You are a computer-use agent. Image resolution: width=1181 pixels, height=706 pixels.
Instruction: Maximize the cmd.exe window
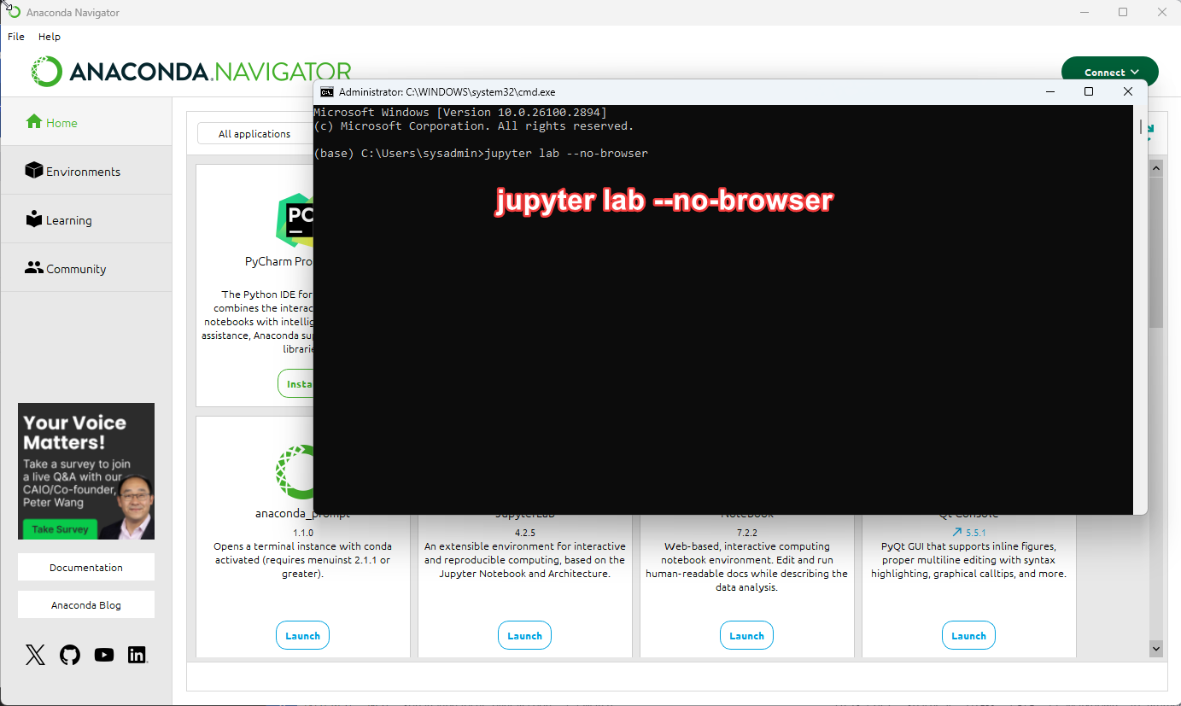tap(1089, 91)
